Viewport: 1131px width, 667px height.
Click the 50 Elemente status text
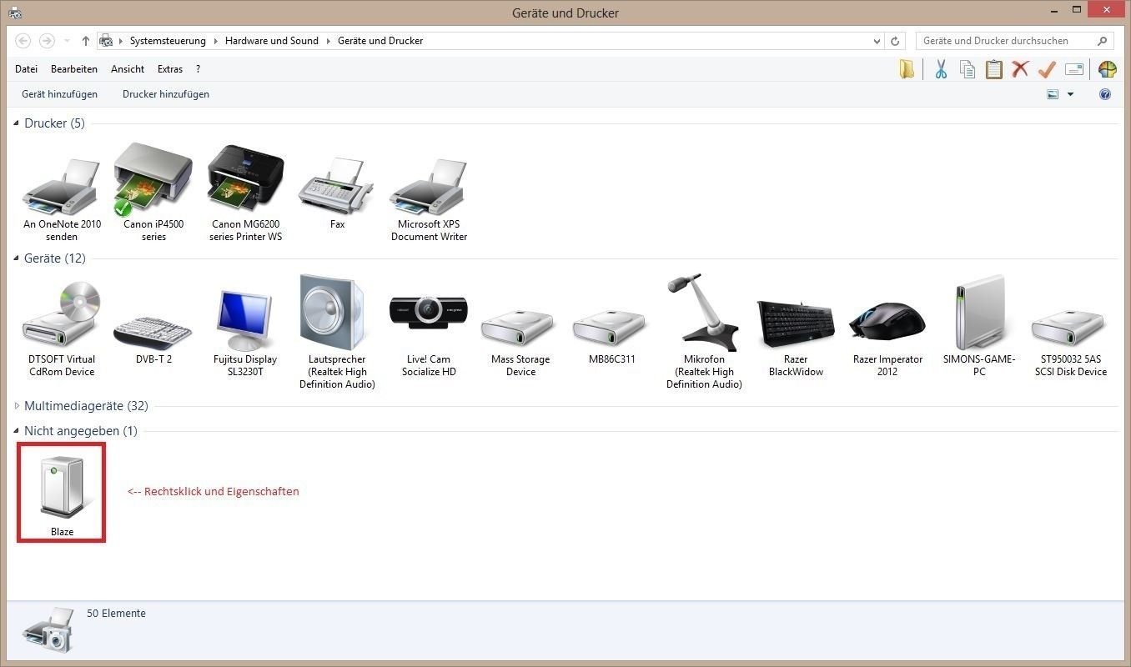(x=116, y=614)
